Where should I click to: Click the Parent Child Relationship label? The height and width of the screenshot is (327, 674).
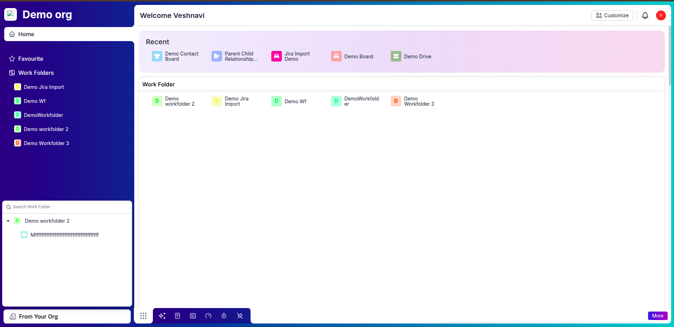241,56
